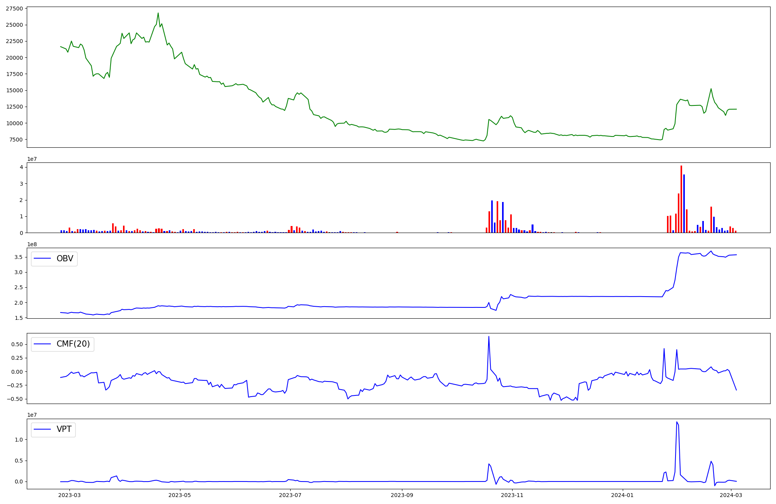Image resolution: width=776 pixels, height=504 pixels.
Task: Click the 2023-09 x-axis date label
Action: [402, 495]
